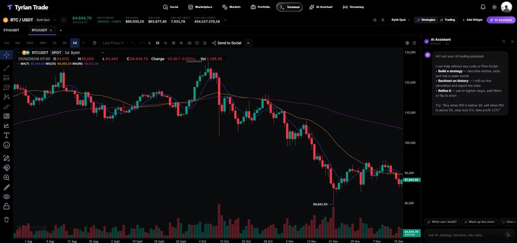Click the search magnifier icon

[375, 20]
